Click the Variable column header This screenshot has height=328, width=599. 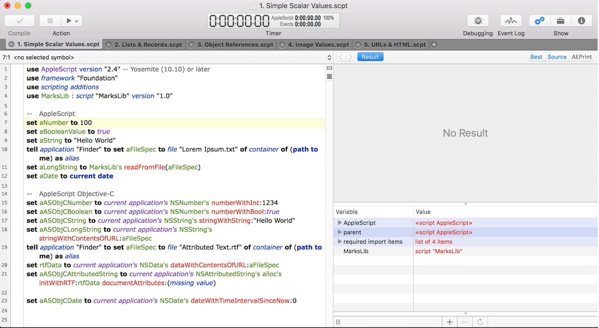[373, 212]
